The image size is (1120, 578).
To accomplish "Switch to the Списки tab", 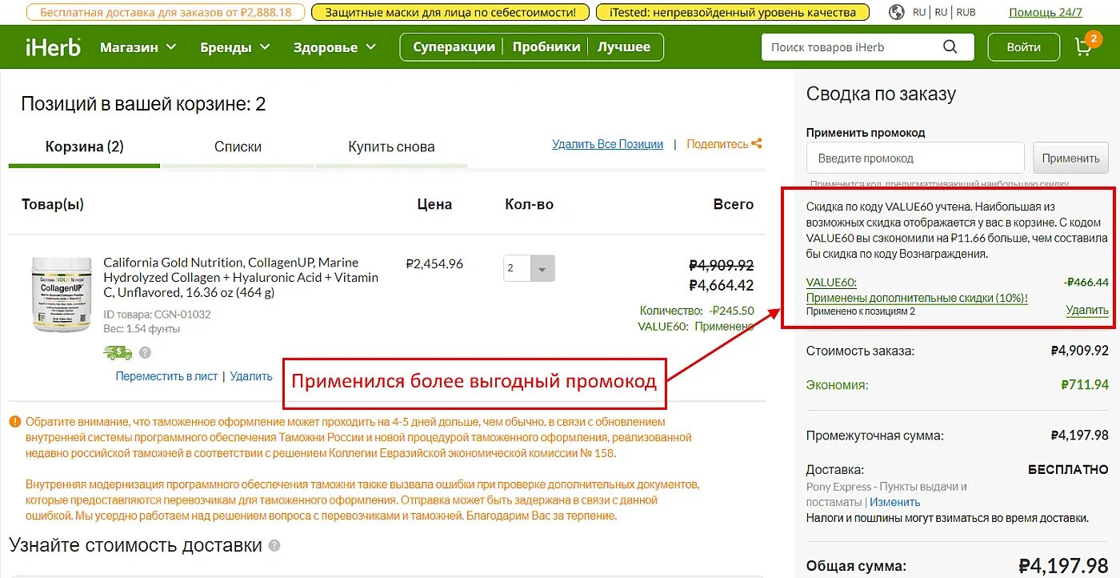I will [x=238, y=147].
